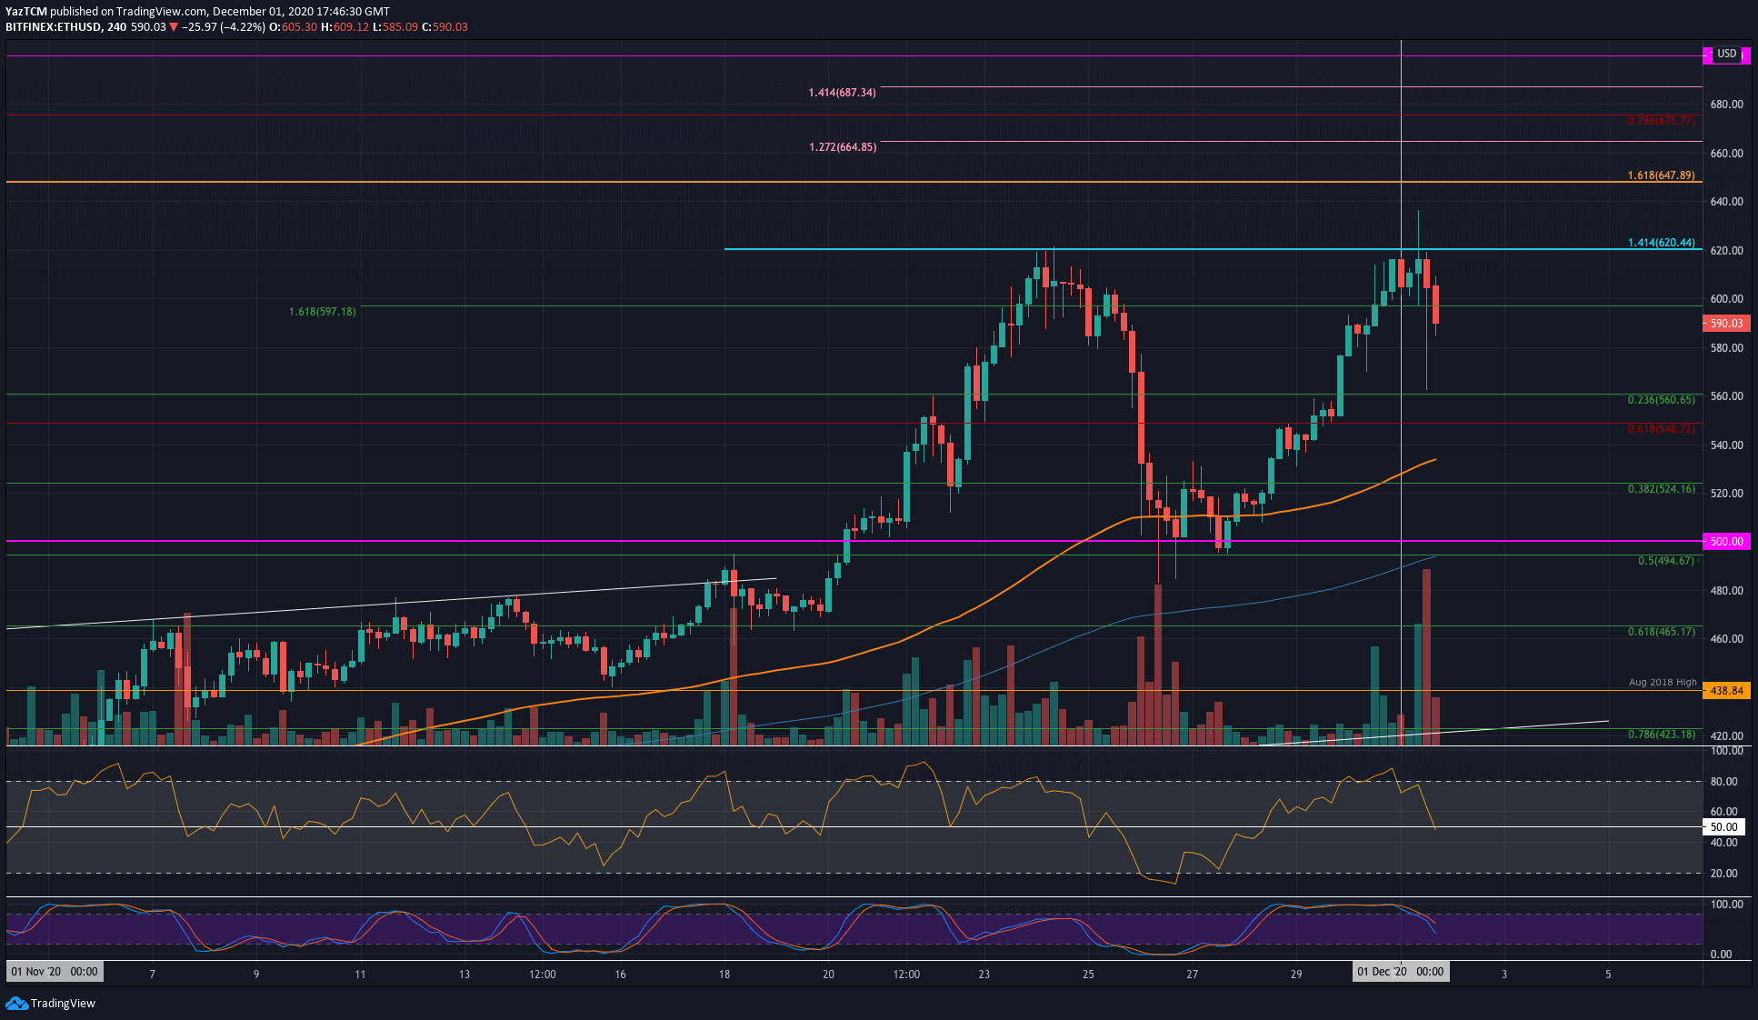Click the 20.00 RSI scale label
This screenshot has height=1020, width=1758.
click(x=1723, y=874)
